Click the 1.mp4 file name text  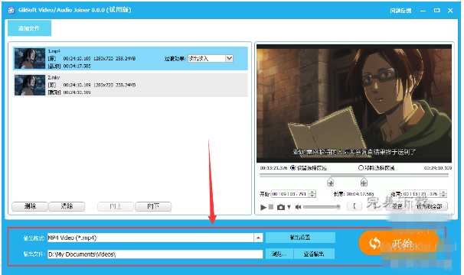pos(54,51)
